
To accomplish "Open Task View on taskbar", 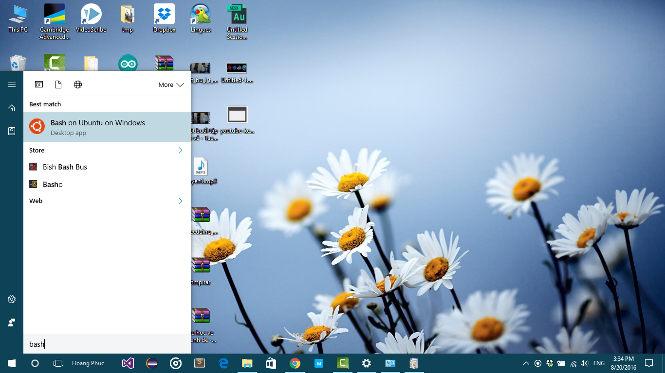I will tap(58, 363).
